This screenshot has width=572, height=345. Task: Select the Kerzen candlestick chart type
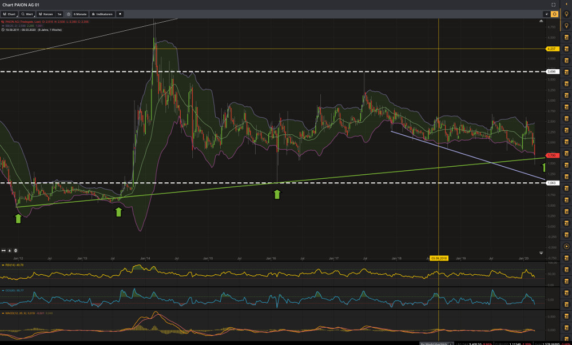(x=46, y=14)
